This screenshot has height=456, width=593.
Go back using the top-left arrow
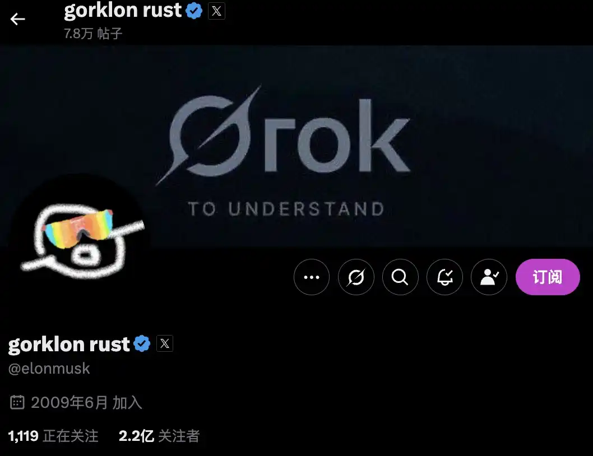point(17,18)
